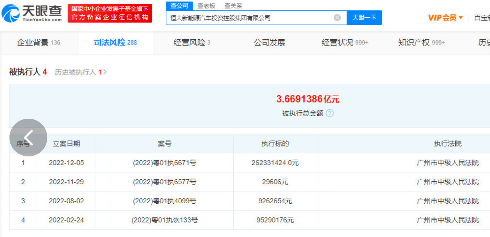The height and width of the screenshot is (237, 490).
Task: Select the amount 29606元
Action: click(x=275, y=182)
